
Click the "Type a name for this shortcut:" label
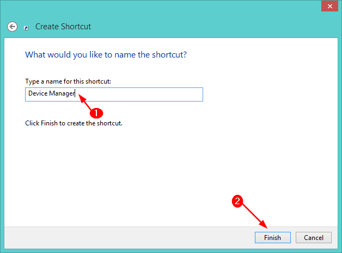(x=68, y=81)
